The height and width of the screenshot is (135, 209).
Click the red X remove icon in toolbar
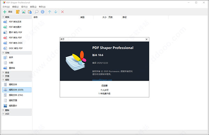tap(62, 12)
